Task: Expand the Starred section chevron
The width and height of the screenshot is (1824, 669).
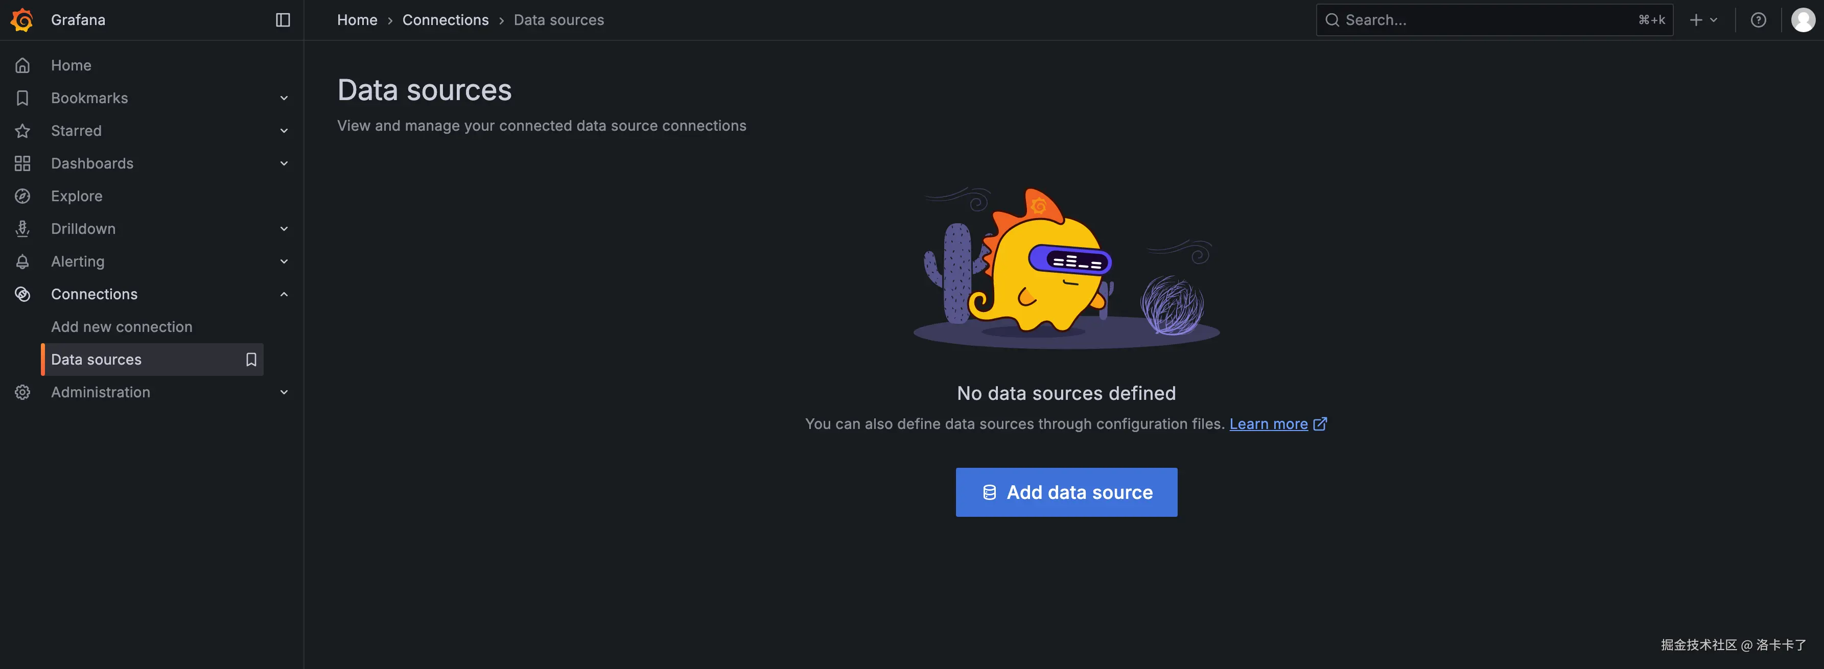Action: click(x=284, y=131)
